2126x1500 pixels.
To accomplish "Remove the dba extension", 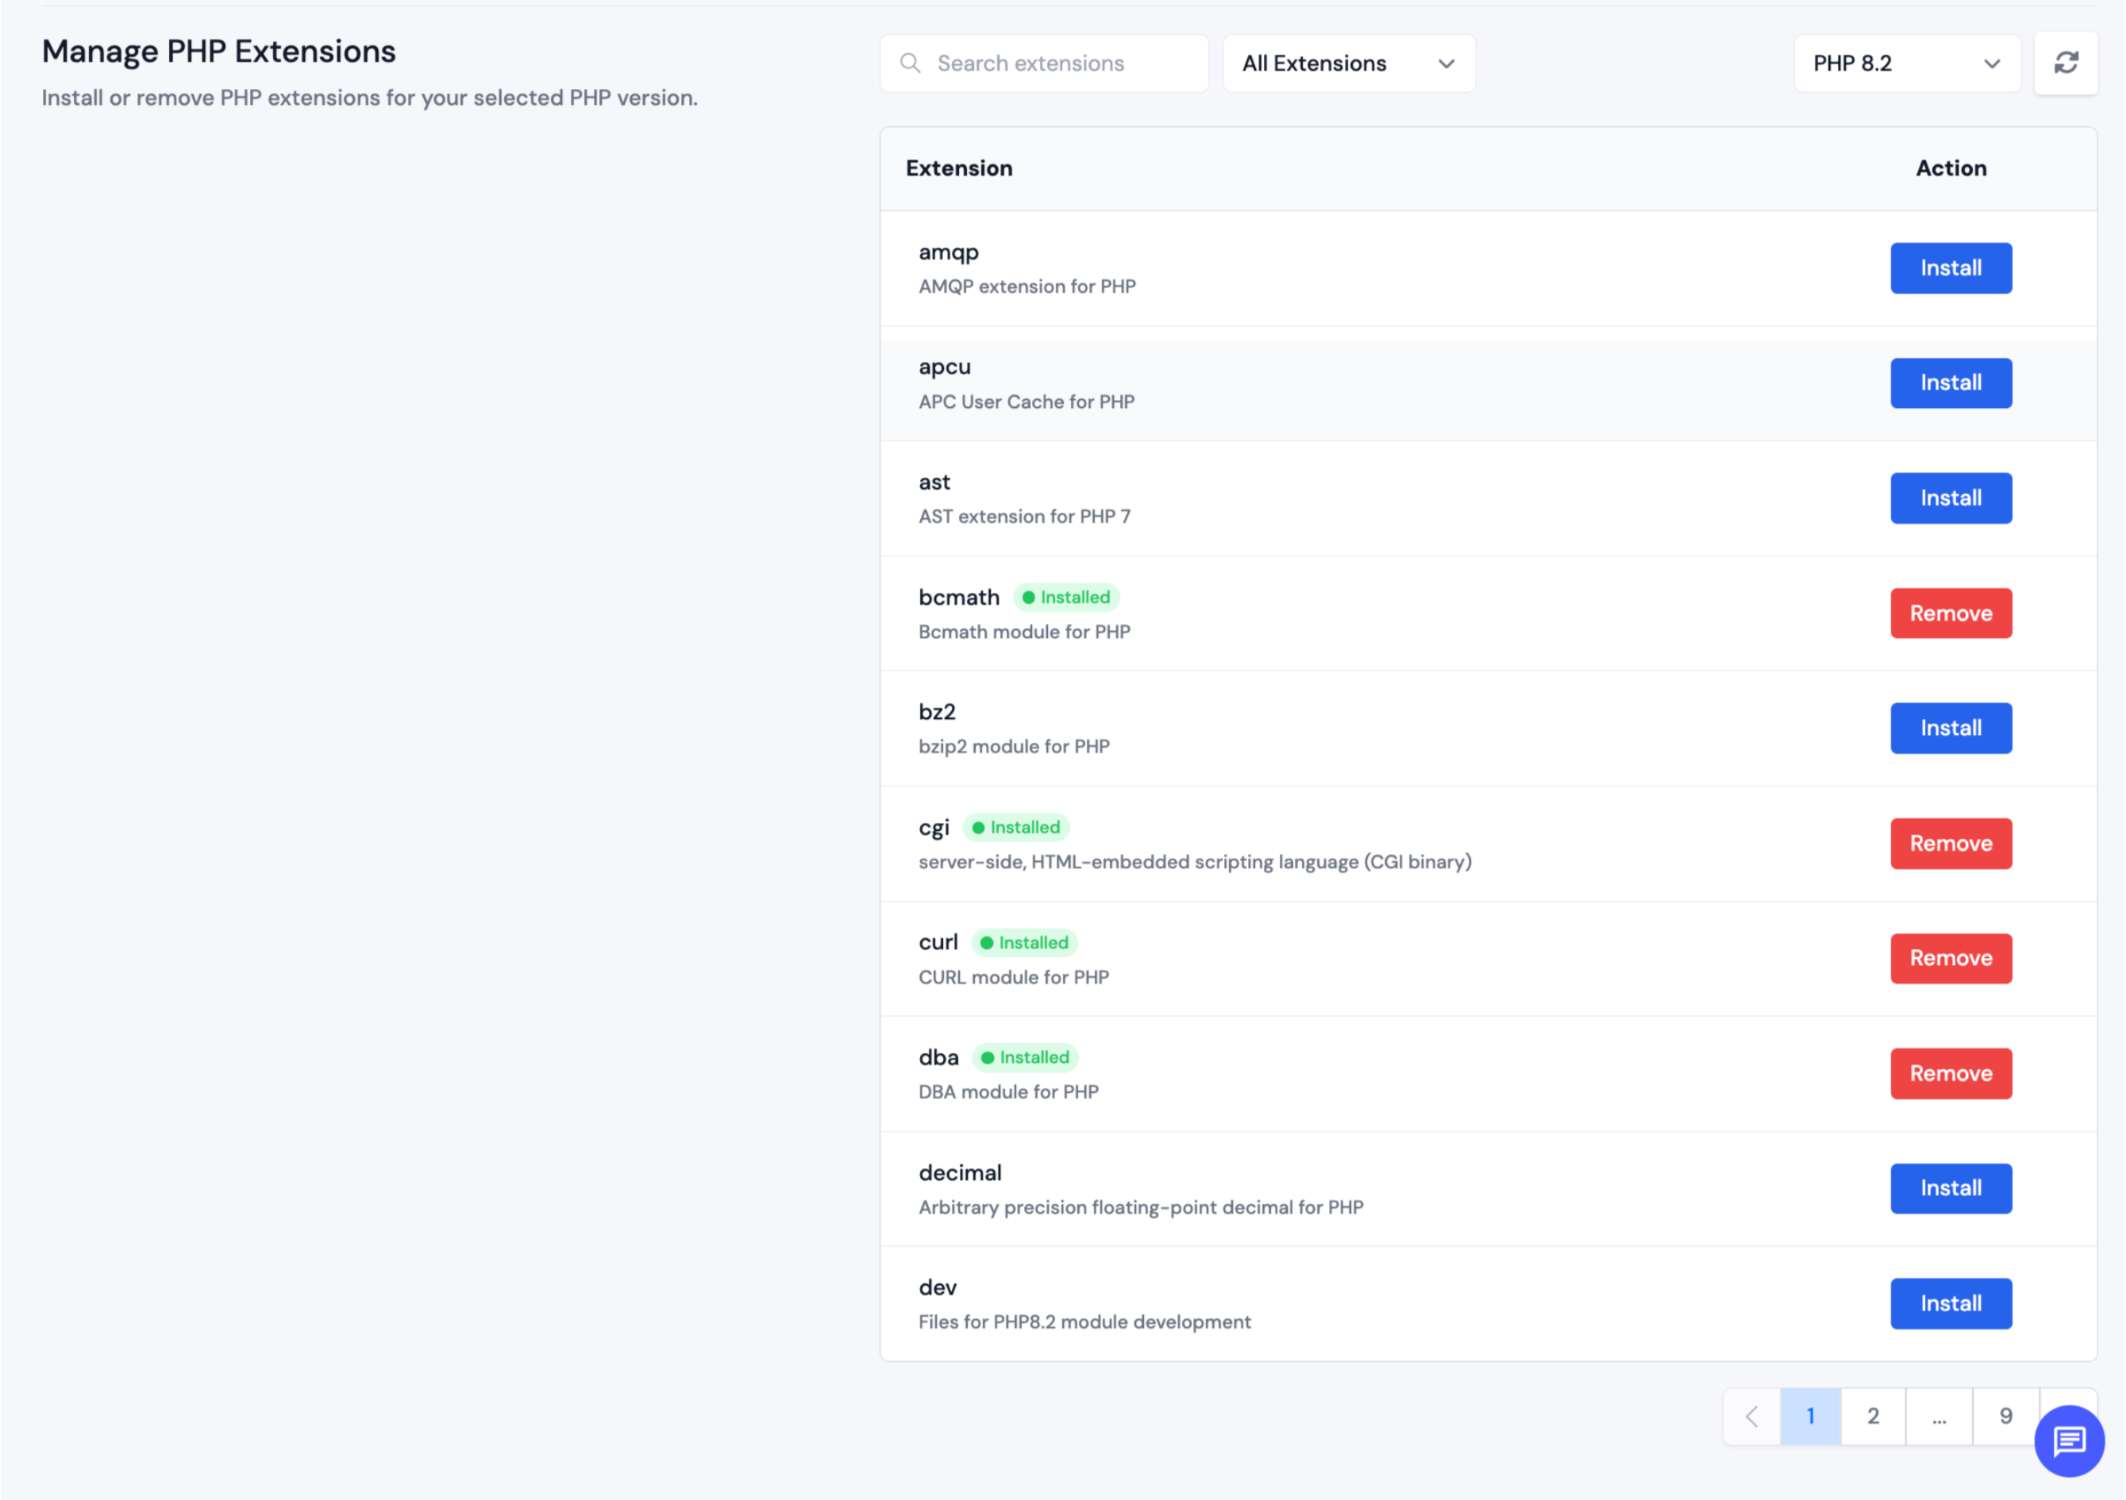I will pos(1951,1073).
